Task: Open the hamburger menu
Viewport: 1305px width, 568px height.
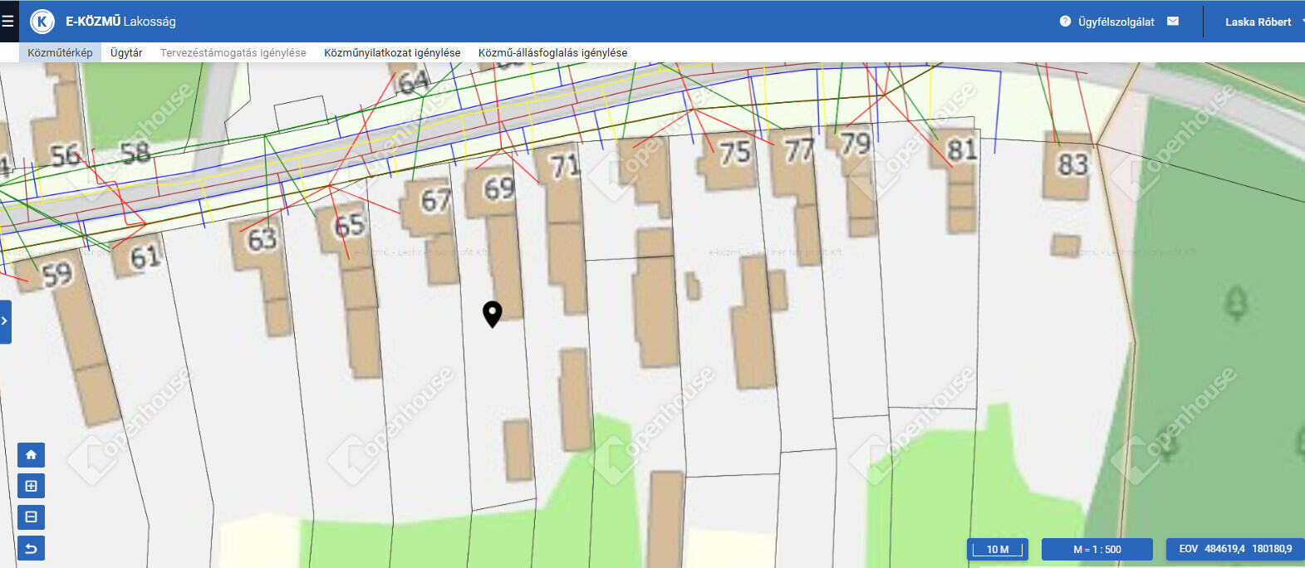Action: pos(8,22)
